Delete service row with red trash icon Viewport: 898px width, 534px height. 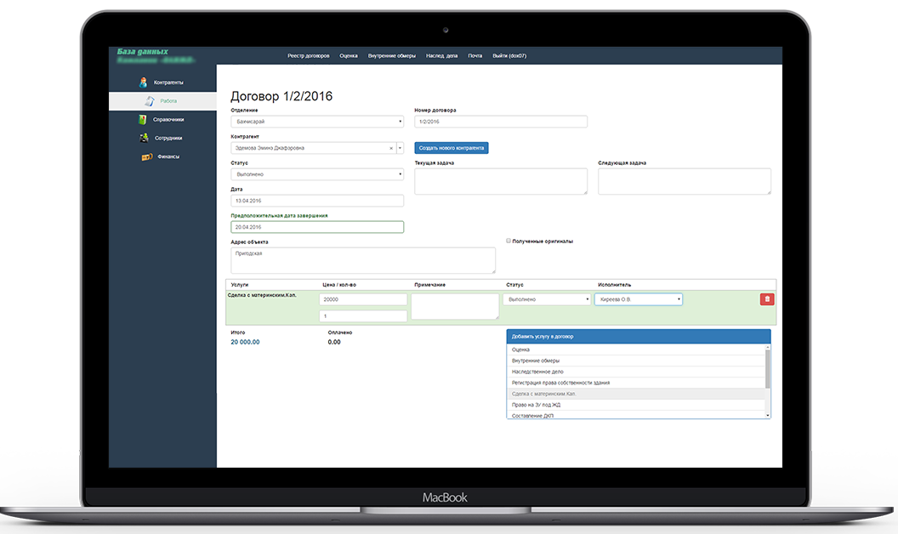pos(767,299)
